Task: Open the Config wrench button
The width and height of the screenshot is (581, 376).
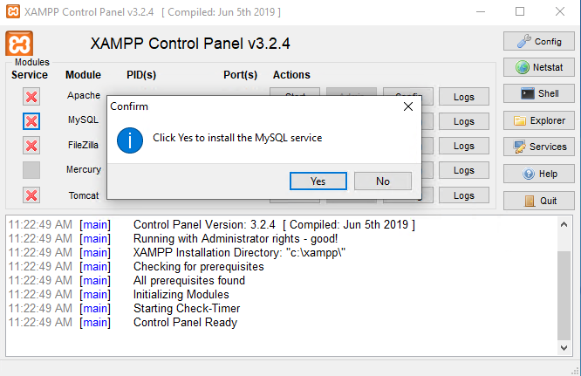Action: [538, 41]
